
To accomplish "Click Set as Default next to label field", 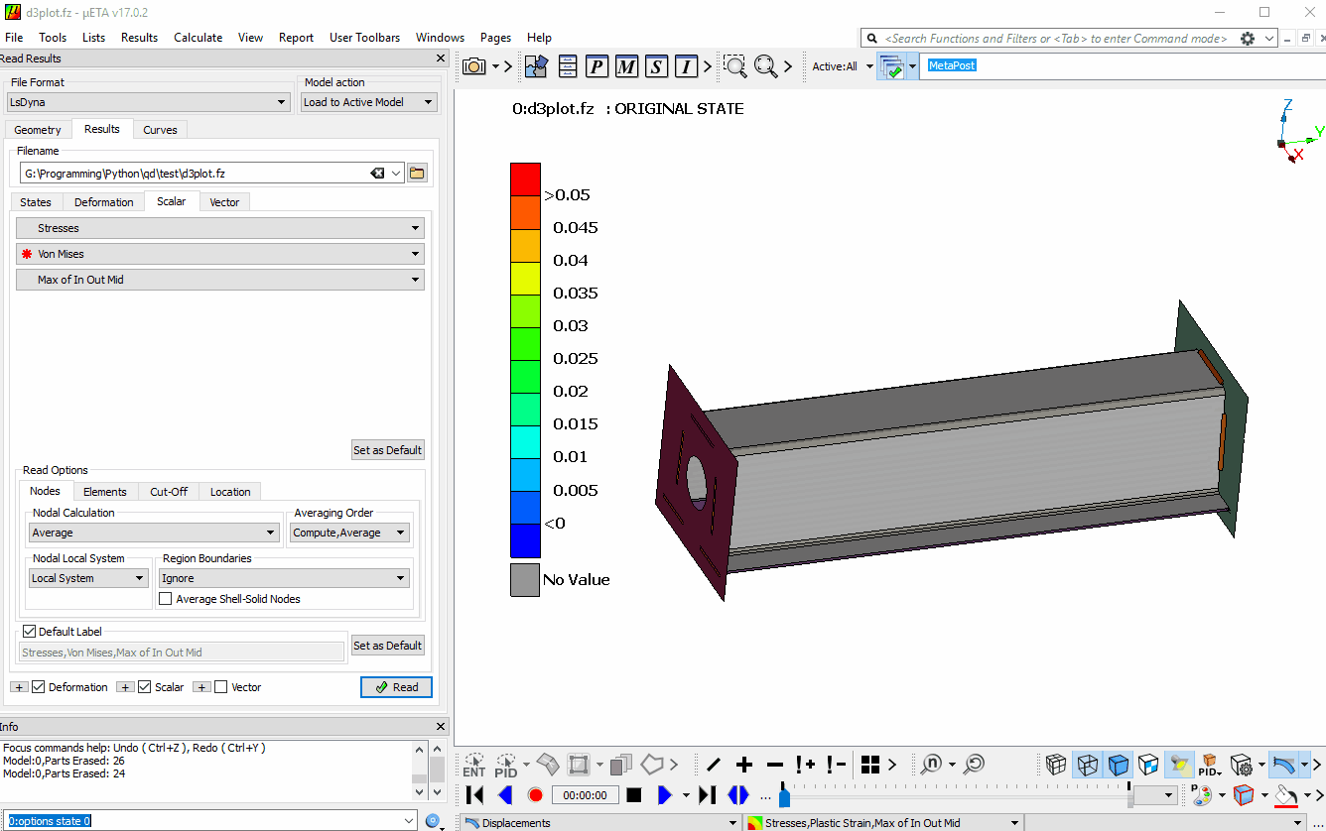I will [x=388, y=646].
